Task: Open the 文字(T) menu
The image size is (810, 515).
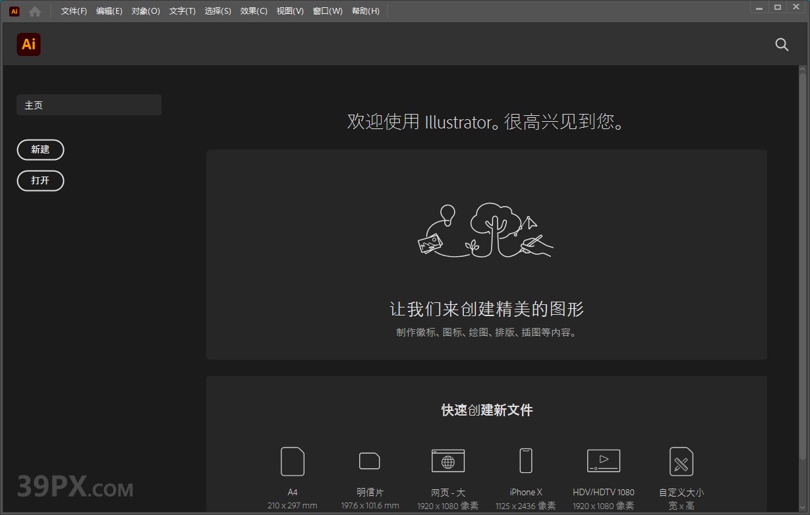Action: click(183, 11)
